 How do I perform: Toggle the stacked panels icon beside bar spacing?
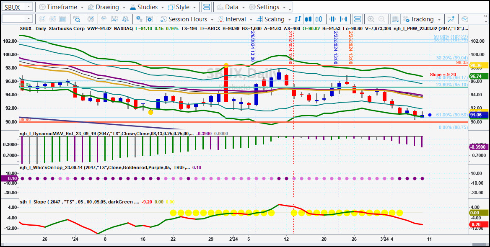pos(357,19)
